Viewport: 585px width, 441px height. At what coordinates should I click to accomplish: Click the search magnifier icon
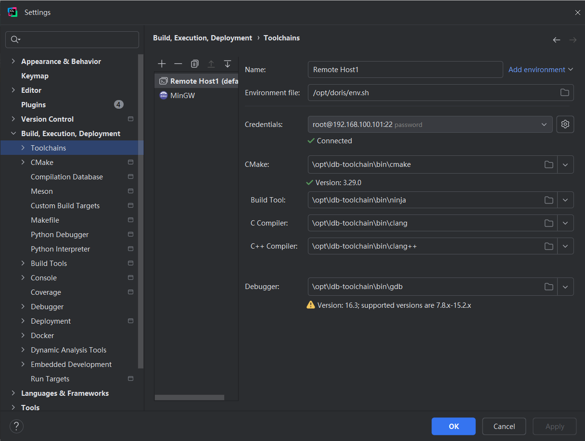pyautogui.click(x=15, y=39)
